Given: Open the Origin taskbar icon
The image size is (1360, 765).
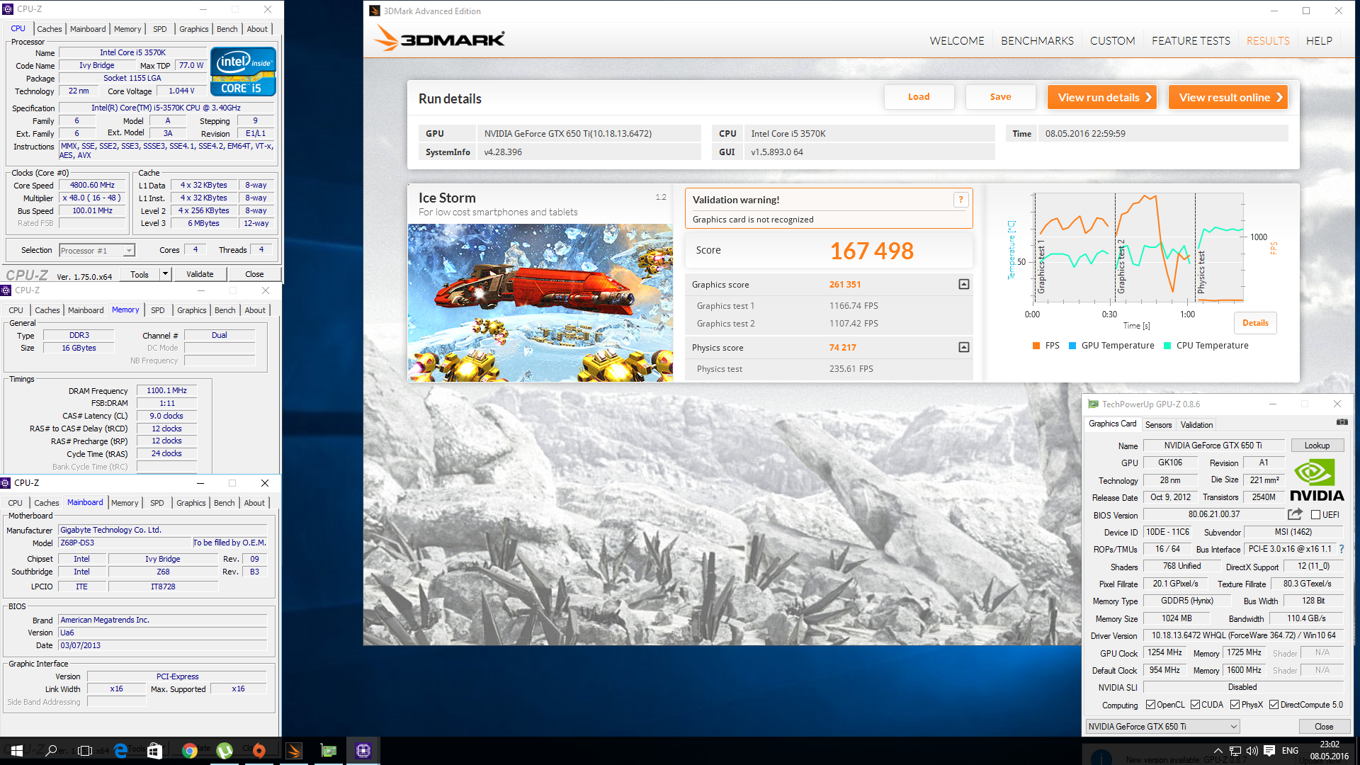Looking at the screenshot, I should (x=259, y=751).
